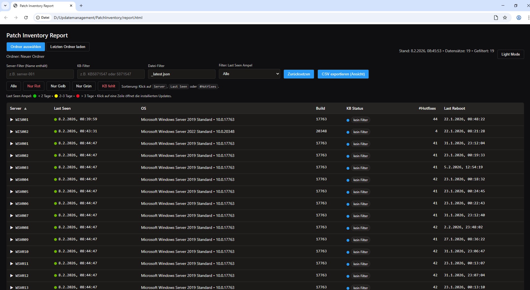Filter by Nur Rot
Viewport: 530px width, 290px height.
tap(34, 86)
